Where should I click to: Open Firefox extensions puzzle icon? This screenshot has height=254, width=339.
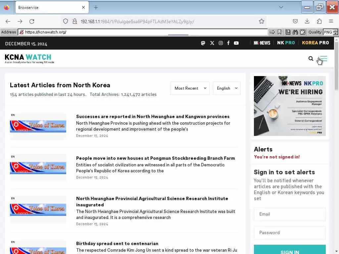pyautogui.click(x=319, y=21)
